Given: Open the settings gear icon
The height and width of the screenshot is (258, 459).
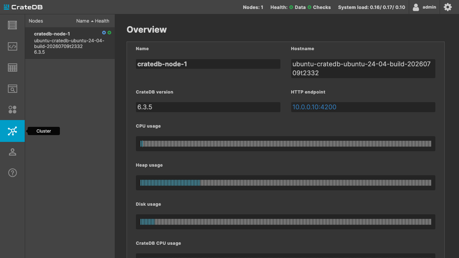Looking at the screenshot, I should point(448,7).
